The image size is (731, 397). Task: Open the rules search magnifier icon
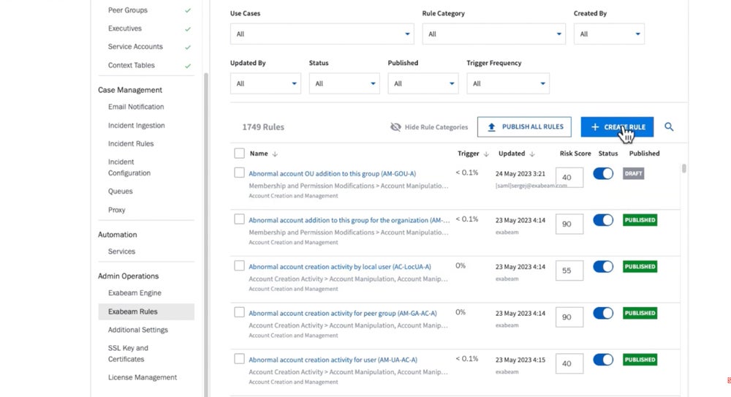pyautogui.click(x=669, y=127)
